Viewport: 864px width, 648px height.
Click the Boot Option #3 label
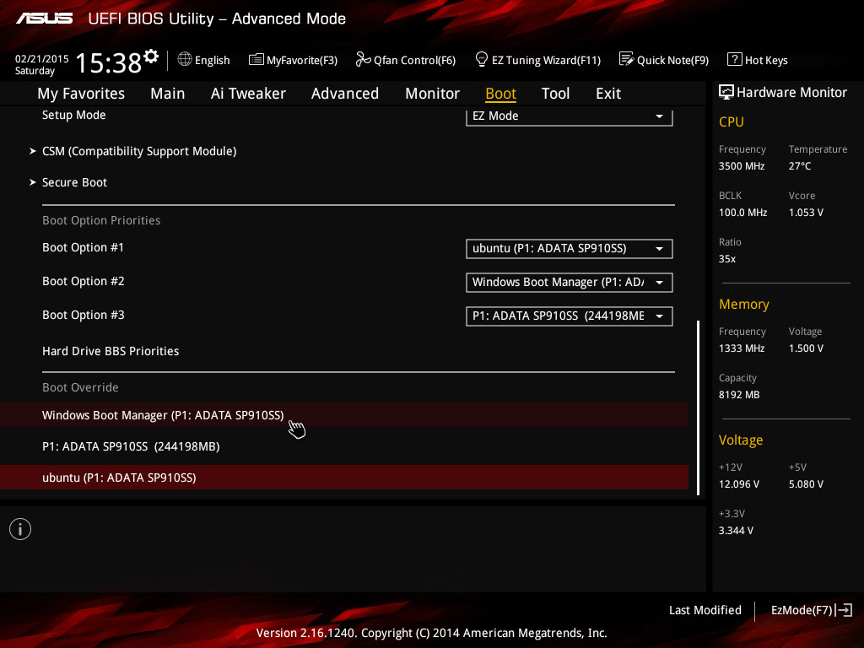[84, 315]
